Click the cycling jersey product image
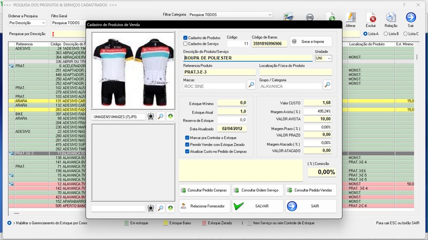Viewport: 428px width, 240px height. point(133,72)
